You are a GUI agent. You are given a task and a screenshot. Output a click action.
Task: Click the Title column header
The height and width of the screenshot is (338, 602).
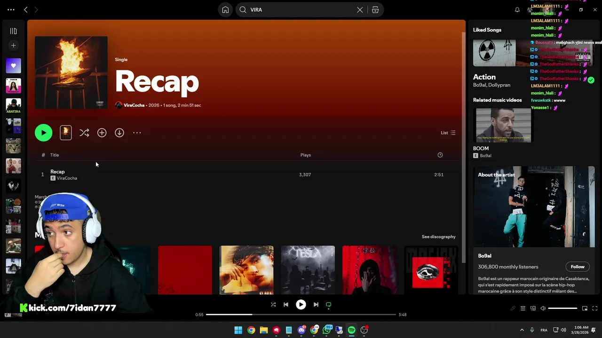[55, 155]
